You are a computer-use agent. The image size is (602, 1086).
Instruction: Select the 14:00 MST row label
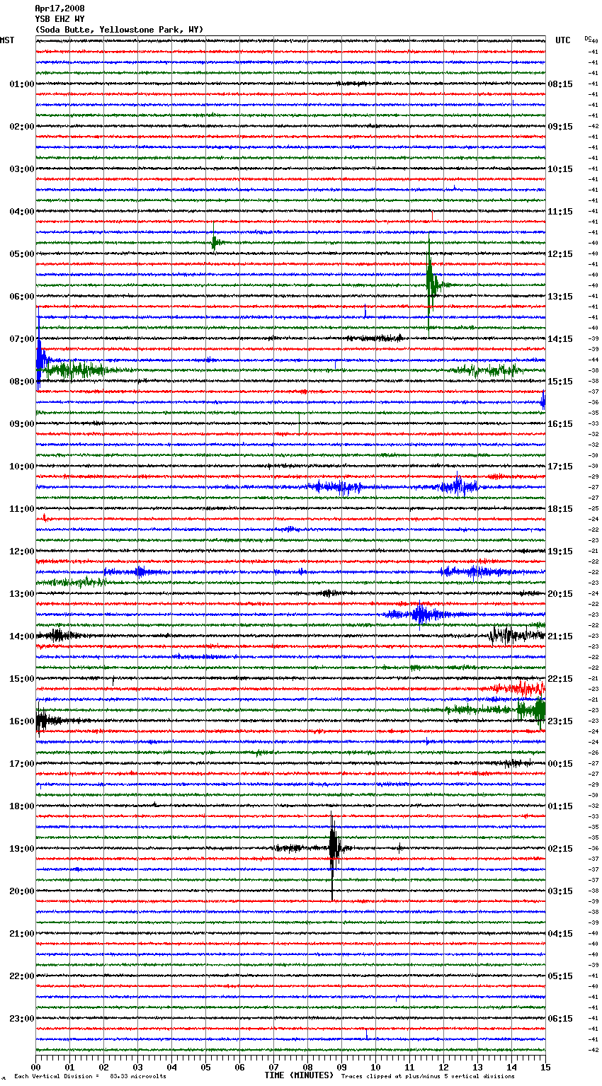coord(22,636)
